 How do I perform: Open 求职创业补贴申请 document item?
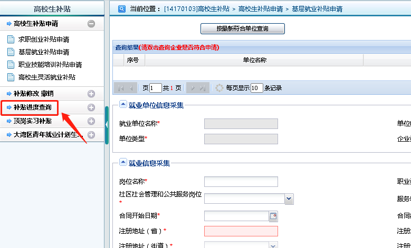[43, 39]
